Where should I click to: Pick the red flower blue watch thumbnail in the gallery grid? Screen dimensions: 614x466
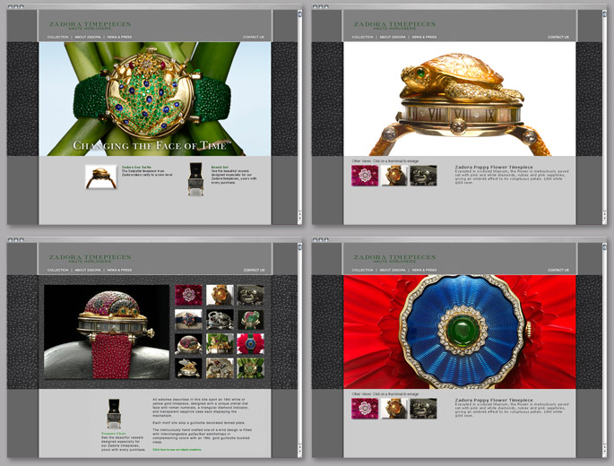coord(250,343)
